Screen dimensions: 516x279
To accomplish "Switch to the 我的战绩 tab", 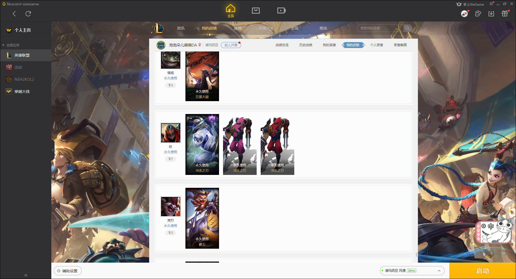I will (x=209, y=28).
